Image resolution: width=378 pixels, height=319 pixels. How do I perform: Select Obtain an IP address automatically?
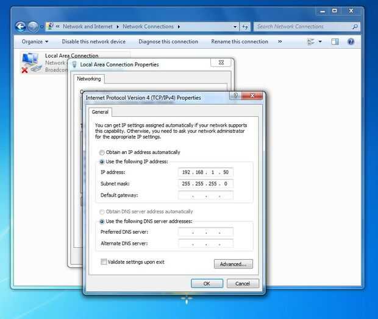click(x=140, y=152)
